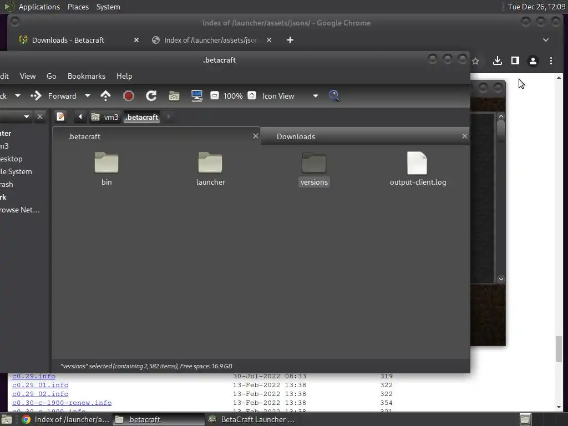Screen dimensions: 568x426
Task: Open the Go menu
Action: tap(52, 77)
